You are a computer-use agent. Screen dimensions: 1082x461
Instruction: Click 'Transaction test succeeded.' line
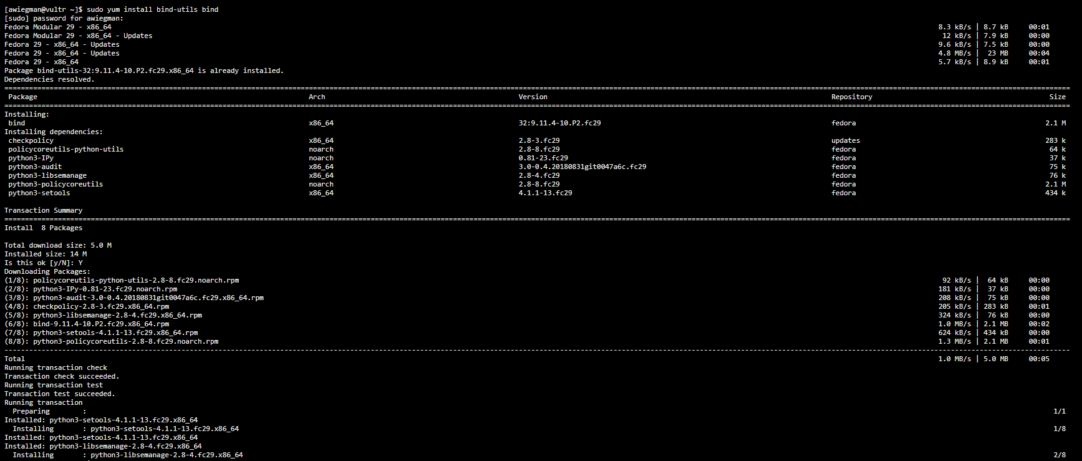60,394
